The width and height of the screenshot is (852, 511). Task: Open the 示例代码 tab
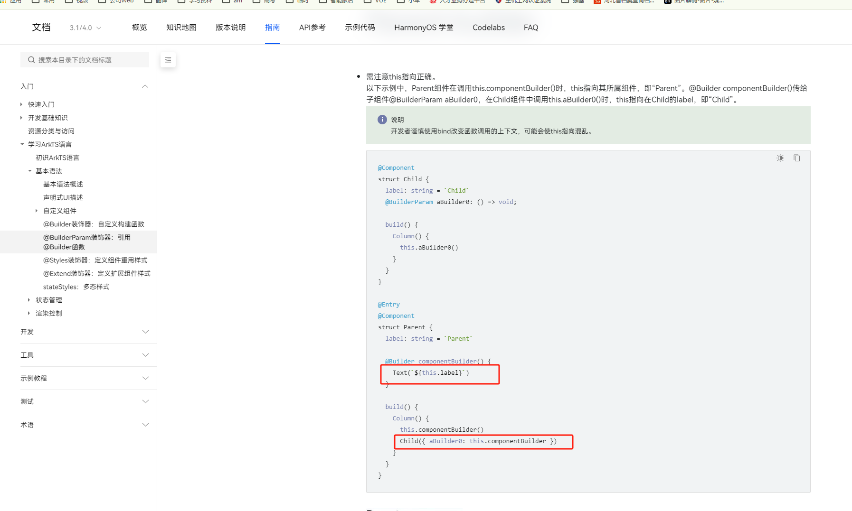click(360, 28)
